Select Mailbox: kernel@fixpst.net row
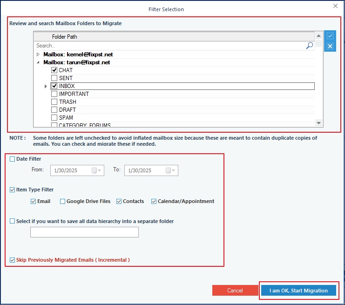Image resolution: width=345 pixels, height=305 pixels. (78, 54)
